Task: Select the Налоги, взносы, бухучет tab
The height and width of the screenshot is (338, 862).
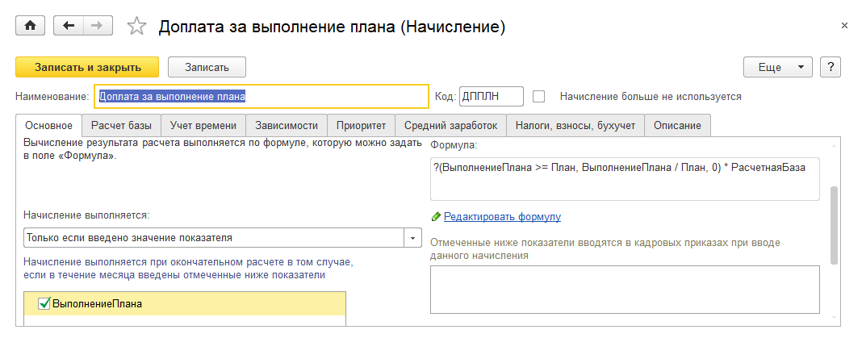Action: (x=576, y=125)
